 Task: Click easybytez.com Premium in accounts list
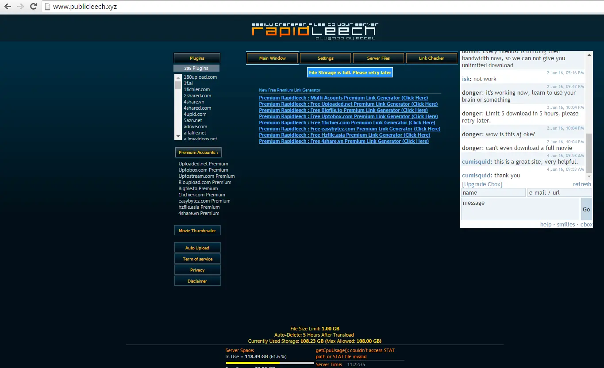[204, 201]
